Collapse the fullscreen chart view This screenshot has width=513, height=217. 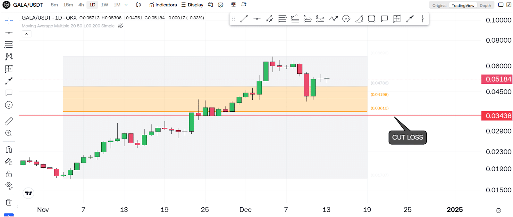click(x=509, y=5)
